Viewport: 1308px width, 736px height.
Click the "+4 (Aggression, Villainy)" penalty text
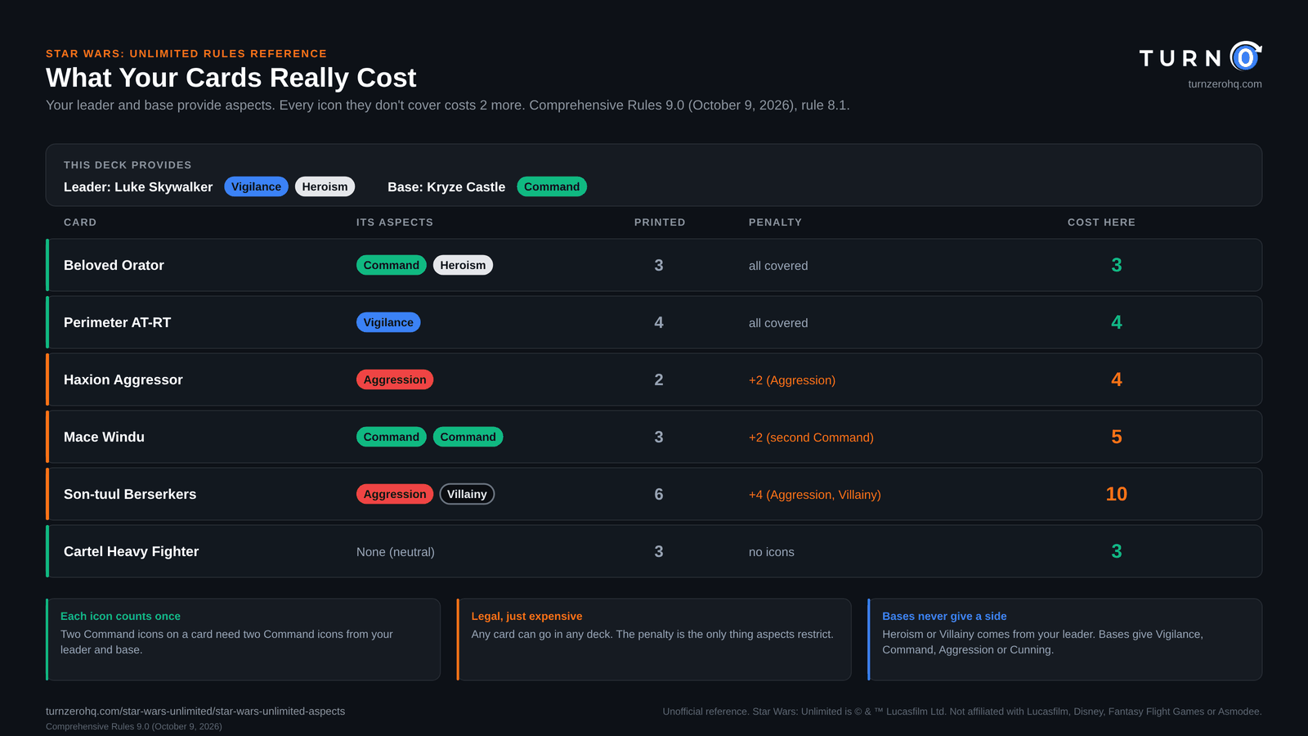pyautogui.click(x=815, y=495)
